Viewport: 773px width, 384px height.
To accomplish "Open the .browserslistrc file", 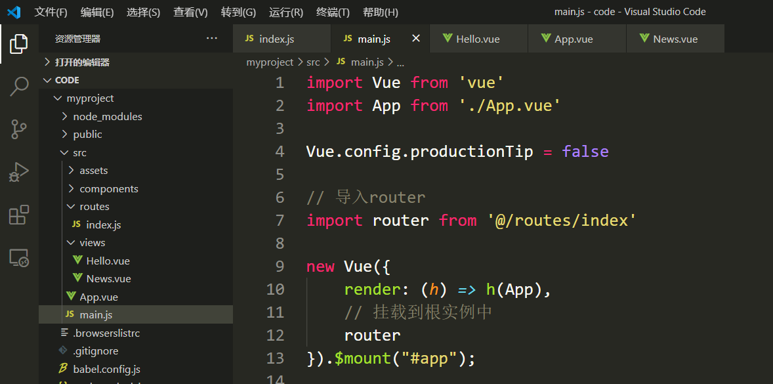I will coord(136,333).
